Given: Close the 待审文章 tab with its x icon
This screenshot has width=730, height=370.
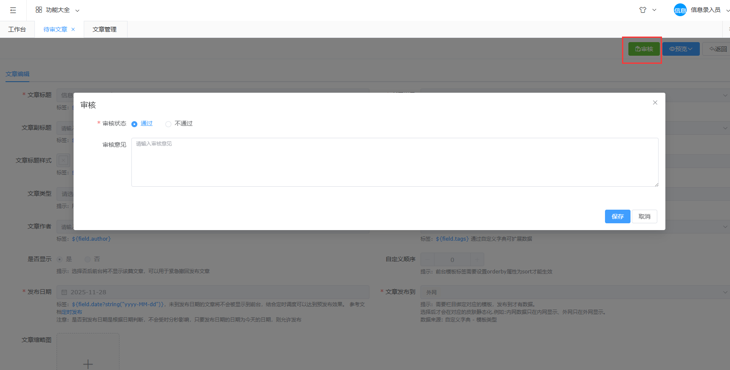Looking at the screenshot, I should 73,29.
